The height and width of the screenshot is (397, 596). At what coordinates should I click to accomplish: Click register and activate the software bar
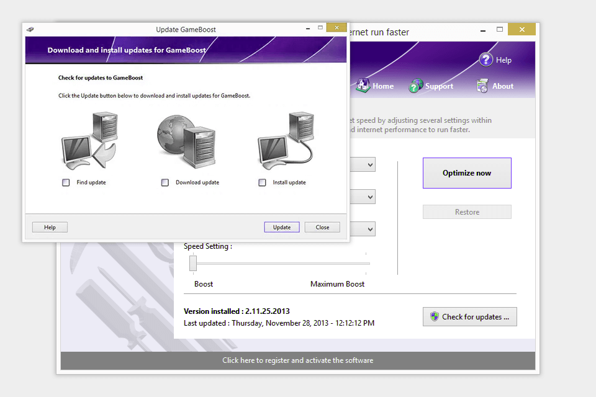tap(297, 360)
